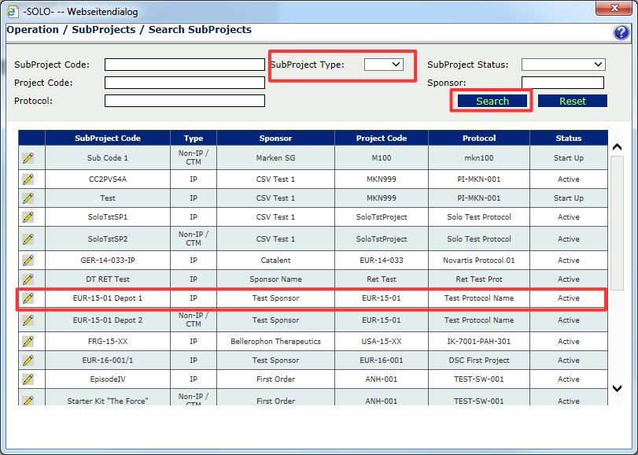Viewport: 638px width, 455px height.
Task: Click the 'EUR-14-033' project code
Action: (x=382, y=260)
